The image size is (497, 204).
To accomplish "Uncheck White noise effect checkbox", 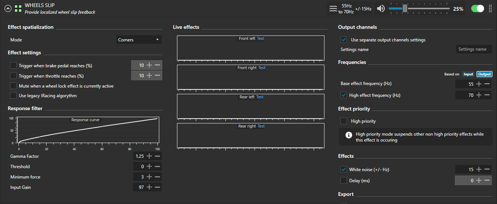I will click(344, 170).
